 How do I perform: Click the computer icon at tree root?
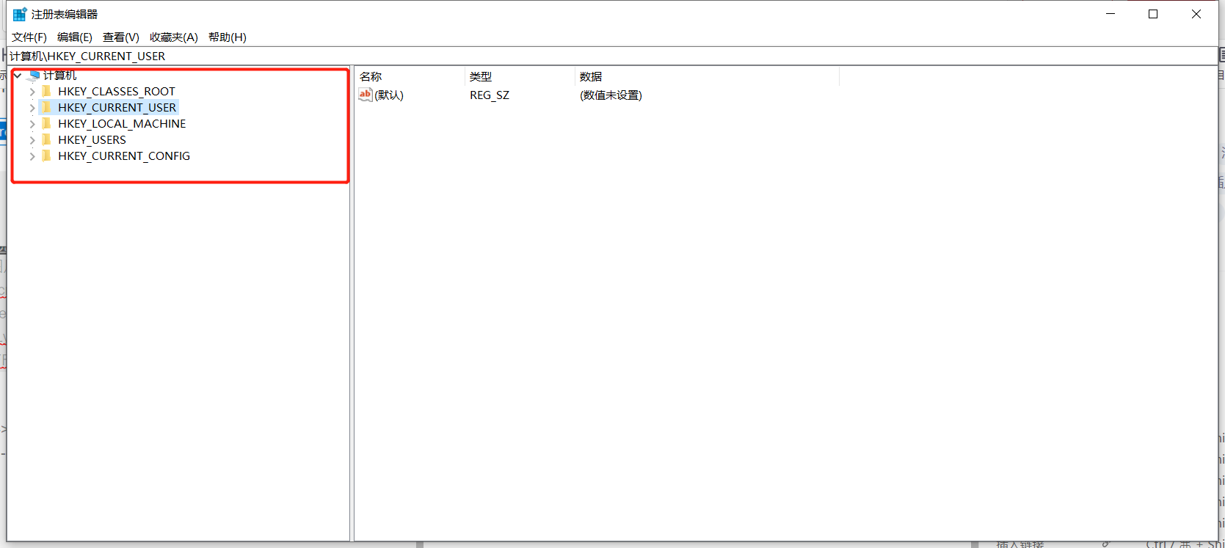pyautogui.click(x=34, y=75)
